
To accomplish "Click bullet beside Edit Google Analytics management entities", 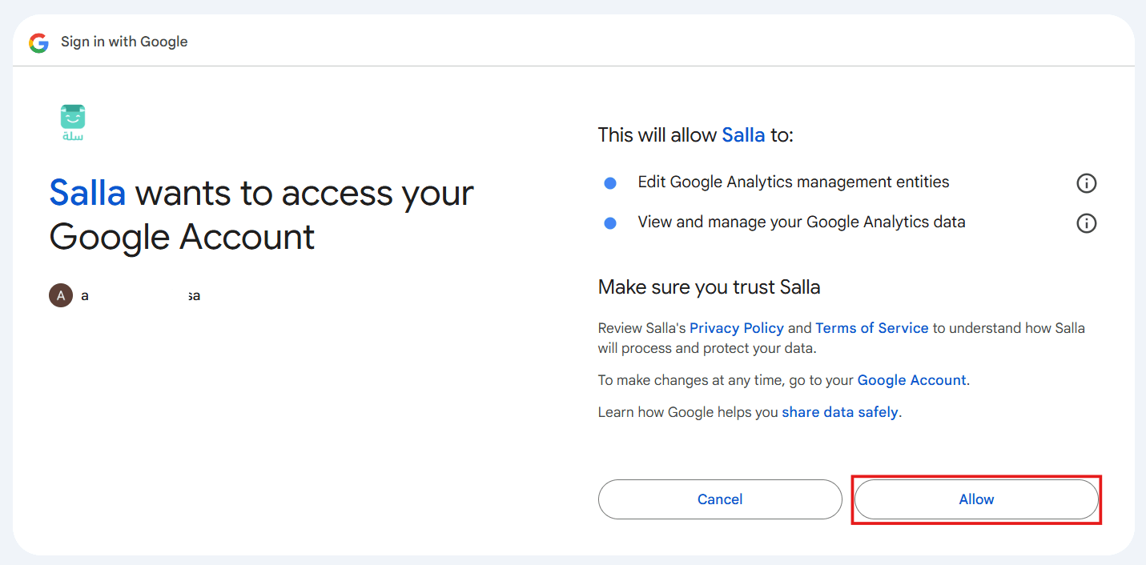I will 610,183.
